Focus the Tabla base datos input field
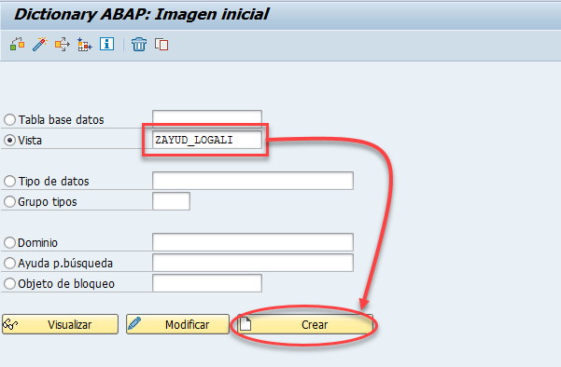 pyautogui.click(x=207, y=119)
